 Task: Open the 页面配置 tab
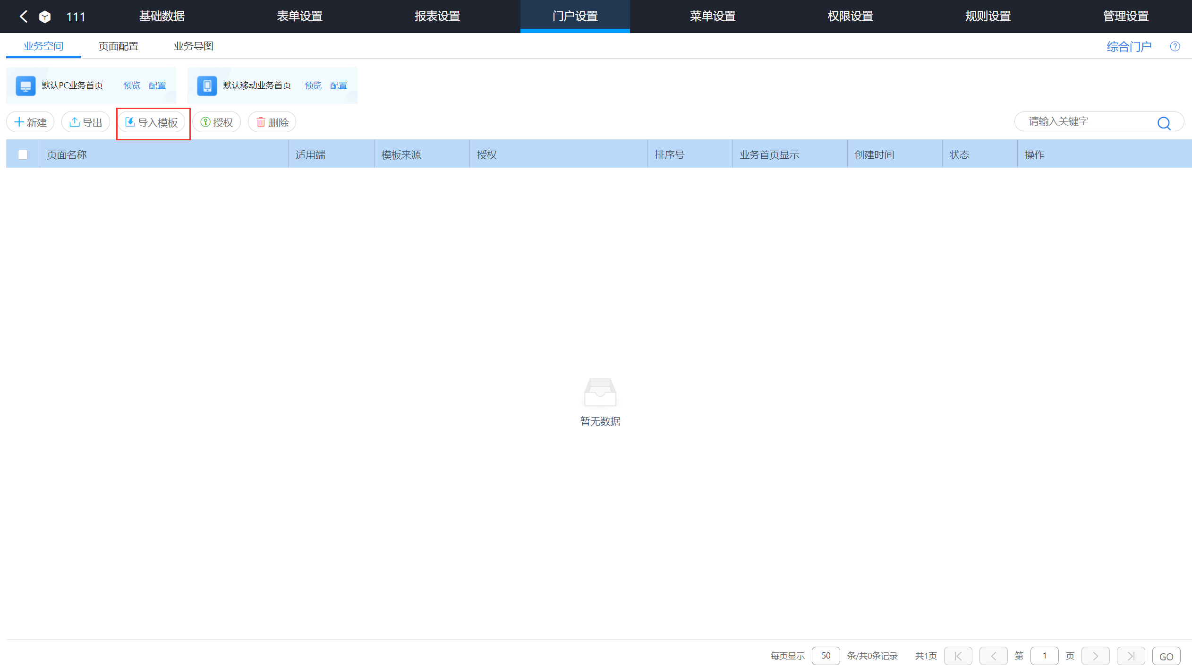pos(118,46)
